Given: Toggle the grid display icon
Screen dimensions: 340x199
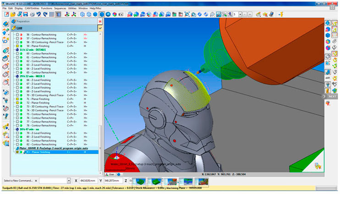Looking at the screenshot, I should pos(52,14).
